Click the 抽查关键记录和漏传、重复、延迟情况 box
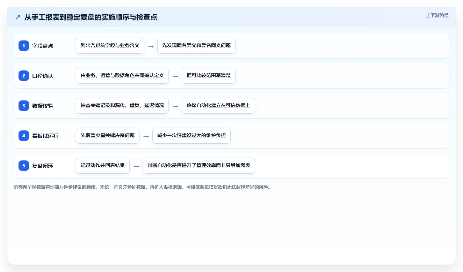This screenshot has height=272, width=463. click(122, 106)
